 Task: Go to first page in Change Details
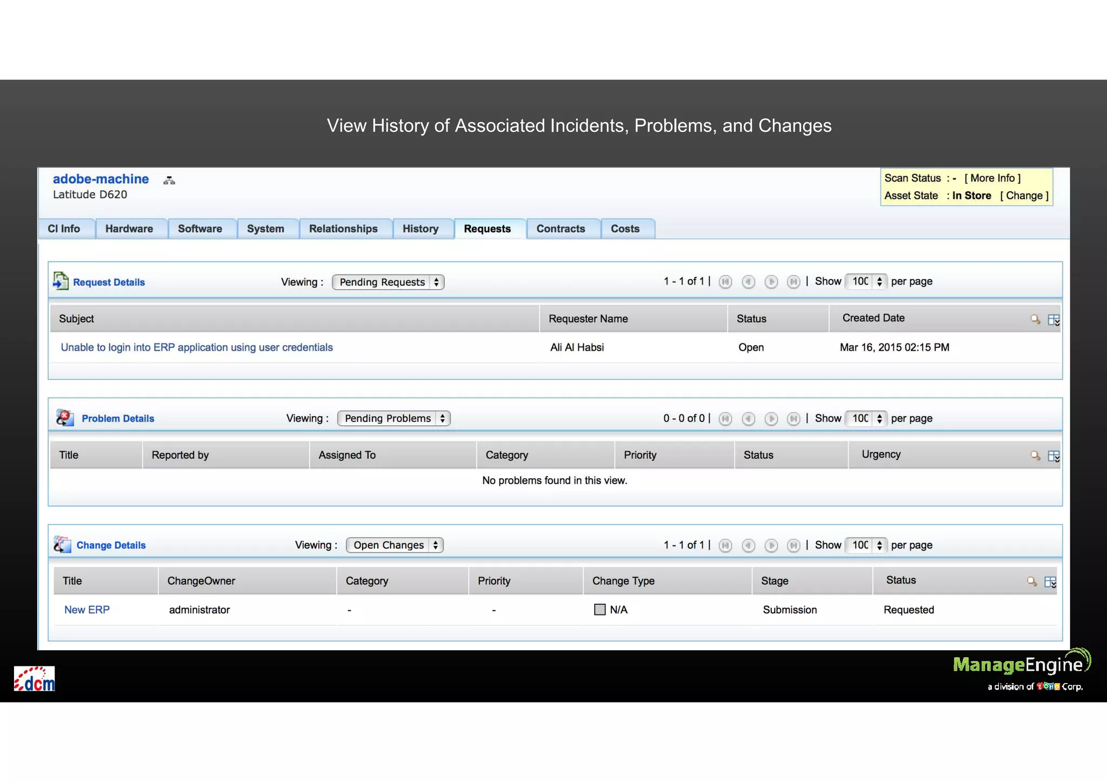(x=725, y=545)
